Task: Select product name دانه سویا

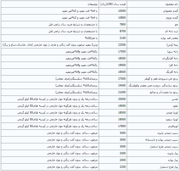Action: pyautogui.click(x=173, y=52)
